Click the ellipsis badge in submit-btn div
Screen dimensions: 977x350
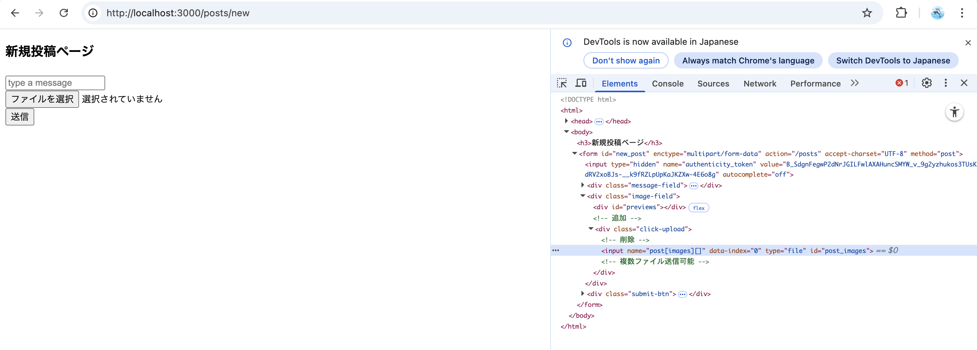pyautogui.click(x=682, y=294)
